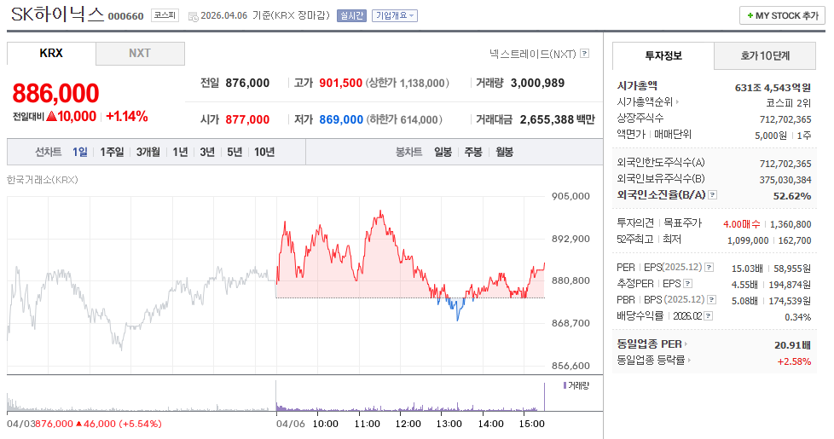The height and width of the screenshot is (439, 834).
Task: Click 거래량 value 3,000,989
Action: [537, 83]
